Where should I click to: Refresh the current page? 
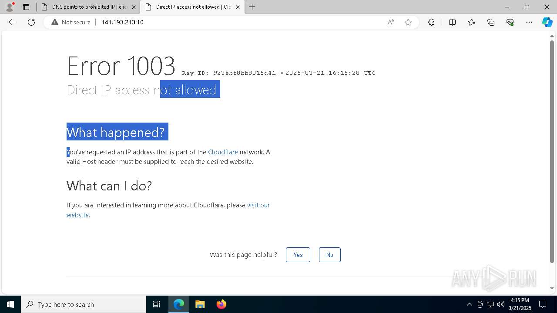pos(31,22)
